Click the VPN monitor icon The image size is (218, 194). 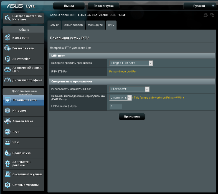pyautogui.click(x=7, y=142)
